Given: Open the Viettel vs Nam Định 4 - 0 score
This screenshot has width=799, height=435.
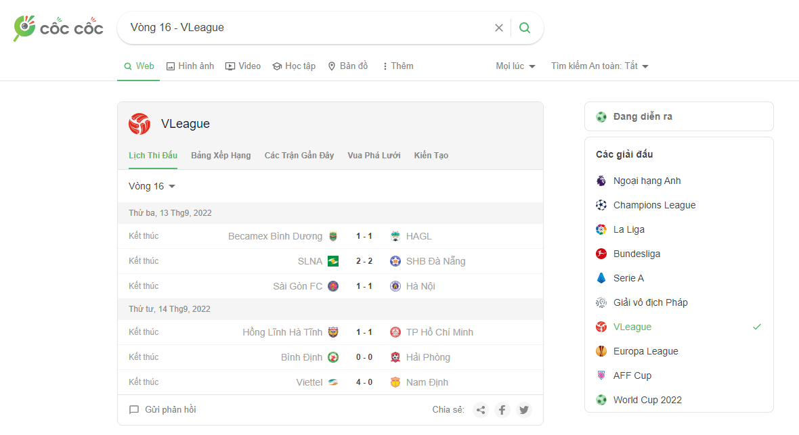Looking at the screenshot, I should pos(364,382).
